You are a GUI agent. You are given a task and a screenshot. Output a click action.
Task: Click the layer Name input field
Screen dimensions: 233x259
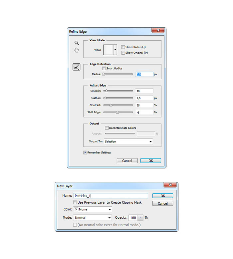point(111,196)
